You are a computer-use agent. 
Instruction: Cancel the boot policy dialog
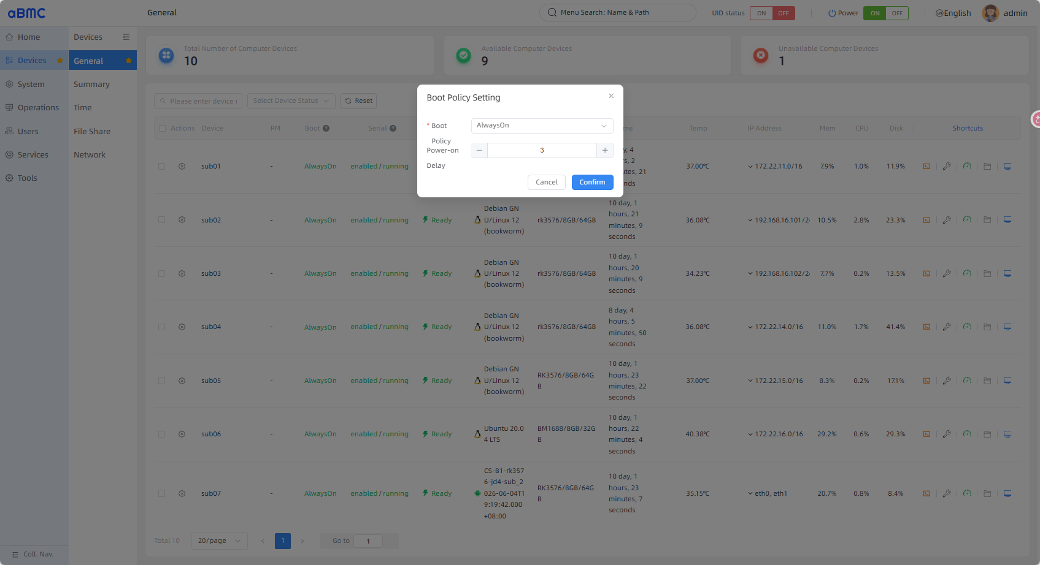coord(547,182)
